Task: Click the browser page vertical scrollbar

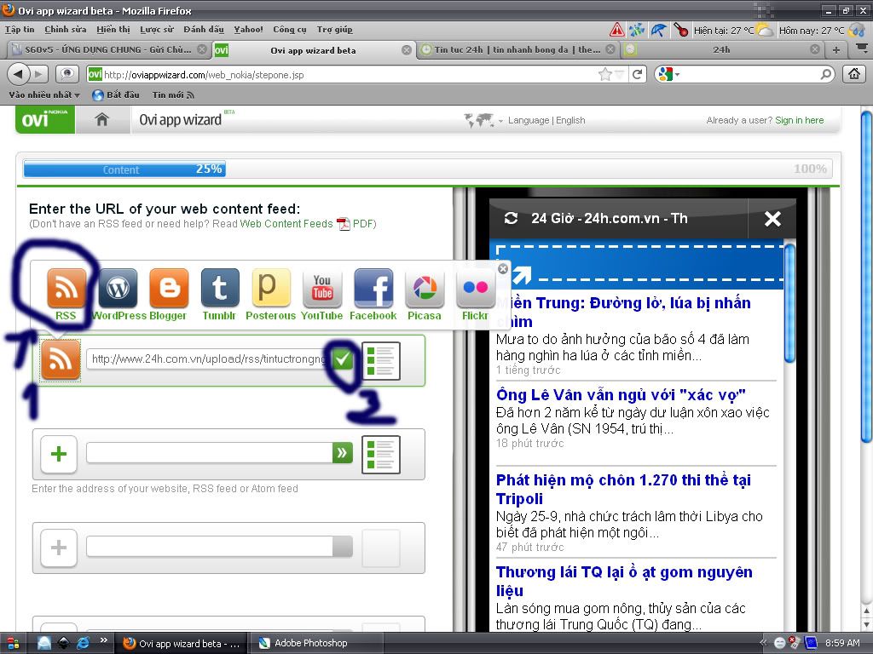Action: [866, 277]
